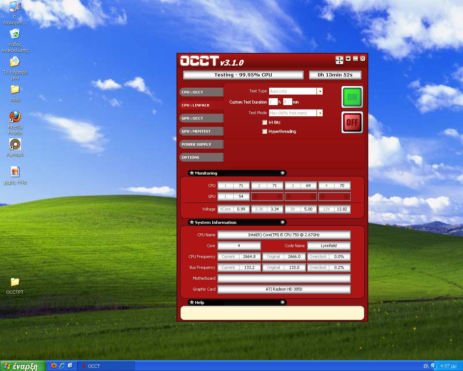This screenshot has width=463, height=371.
Task: Collapse the System Information section arrow
Action: point(283,222)
